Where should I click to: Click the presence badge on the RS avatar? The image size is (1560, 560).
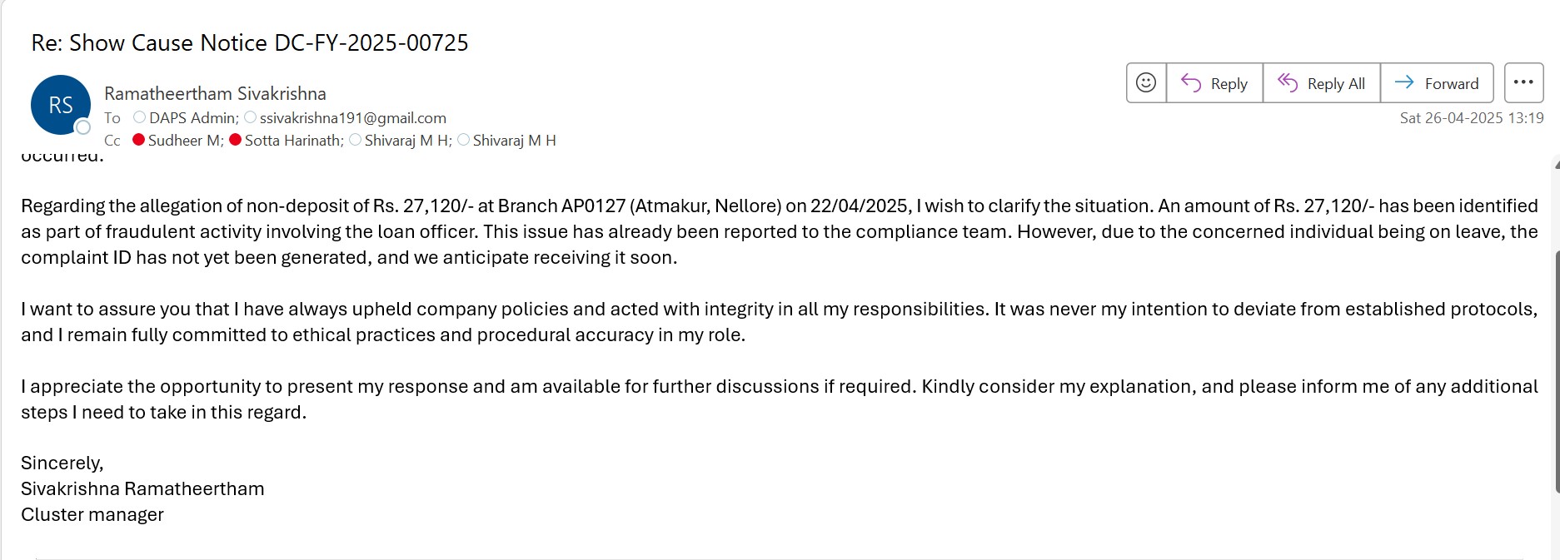[x=83, y=127]
